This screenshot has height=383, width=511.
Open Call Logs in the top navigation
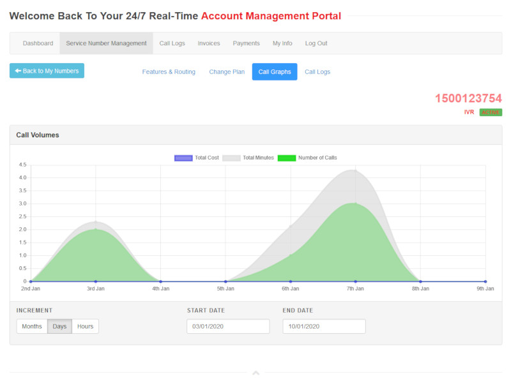(172, 43)
